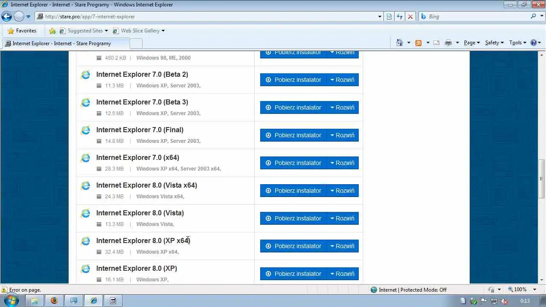Refresh the page with the Refresh icon
Screen dimensions: 546x307
[400, 17]
